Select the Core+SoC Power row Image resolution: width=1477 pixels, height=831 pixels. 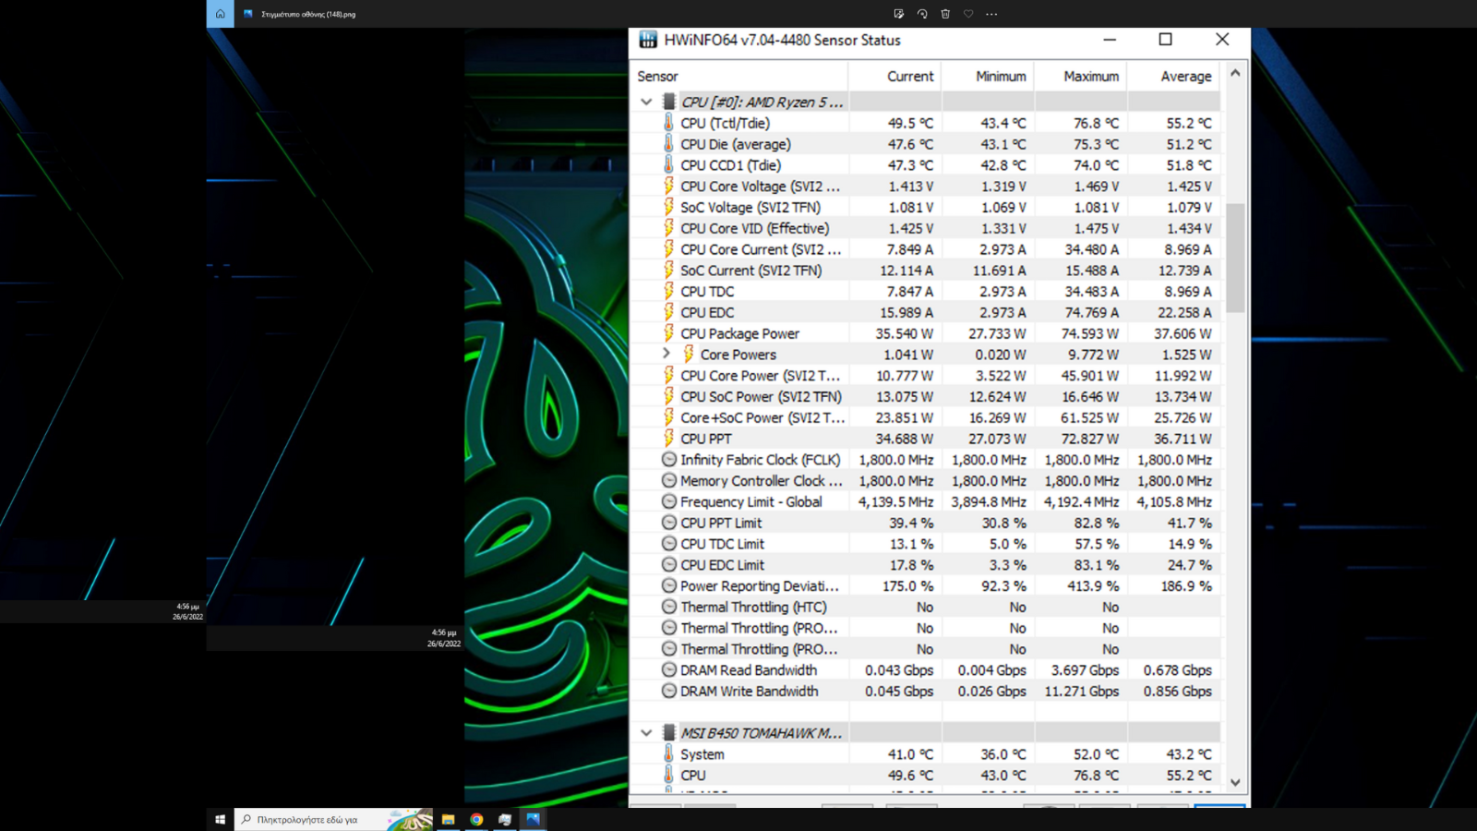925,417
